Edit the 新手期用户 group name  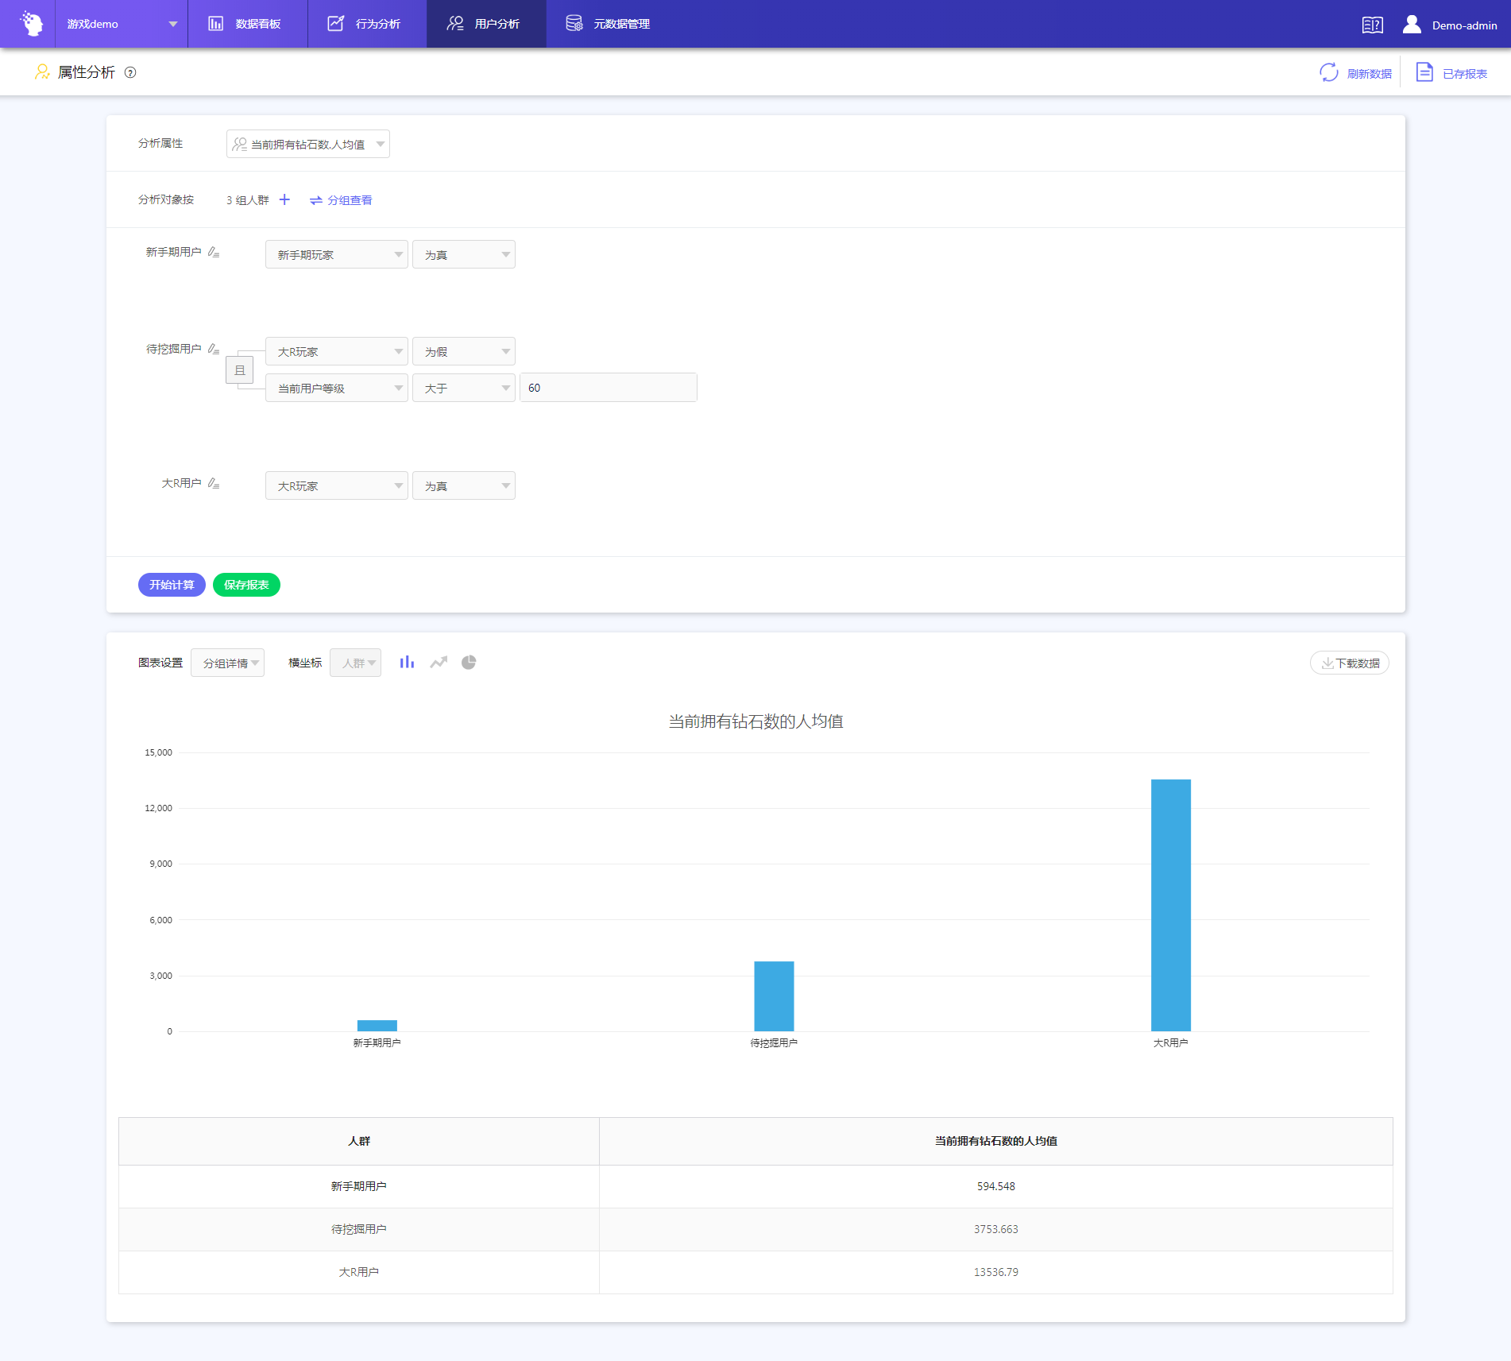coord(214,253)
